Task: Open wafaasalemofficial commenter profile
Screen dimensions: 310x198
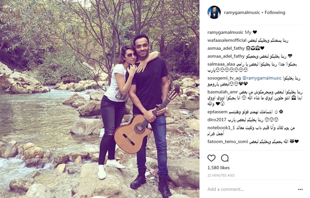Action: point(227,40)
